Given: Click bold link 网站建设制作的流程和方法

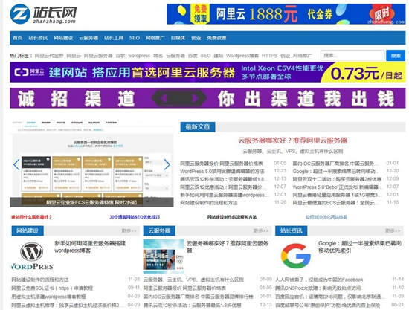Looking at the screenshot, I should 232,217.
